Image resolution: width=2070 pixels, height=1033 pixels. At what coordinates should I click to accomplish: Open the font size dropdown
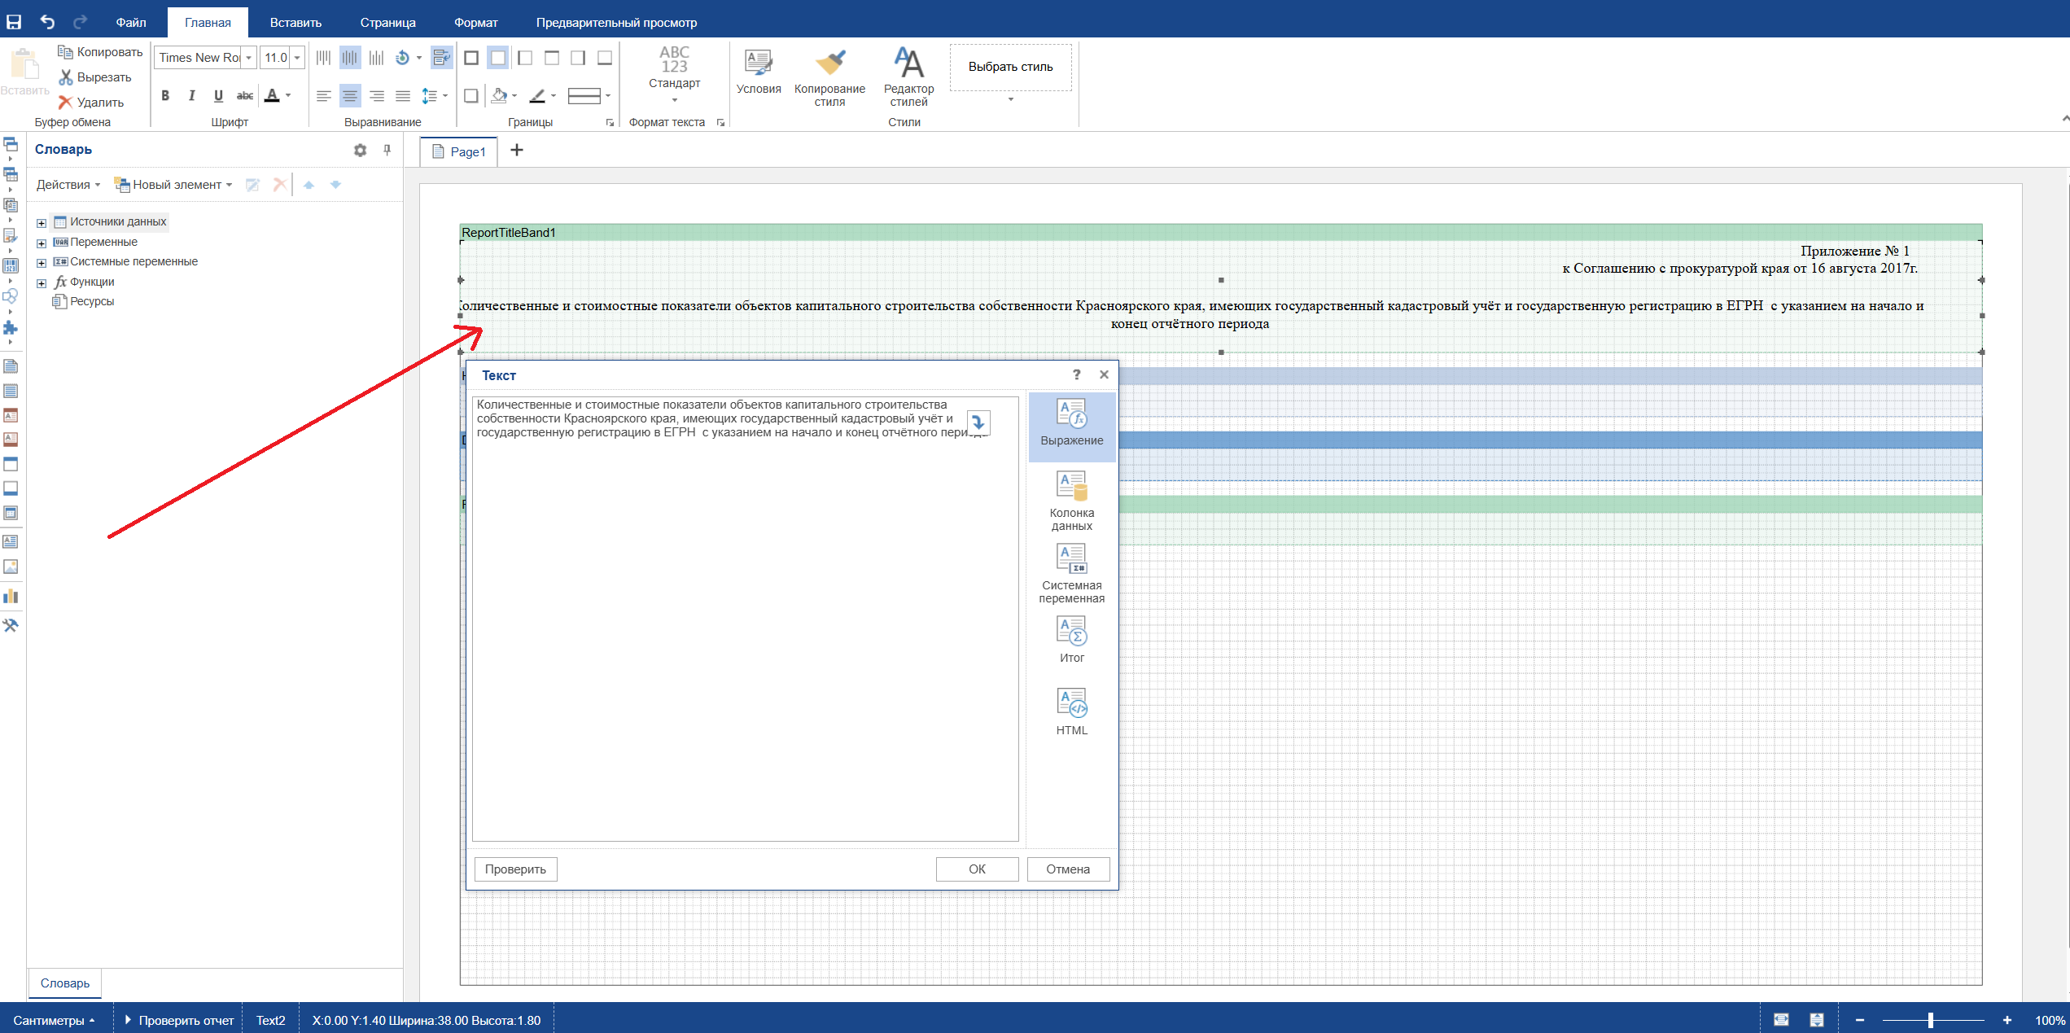[297, 58]
